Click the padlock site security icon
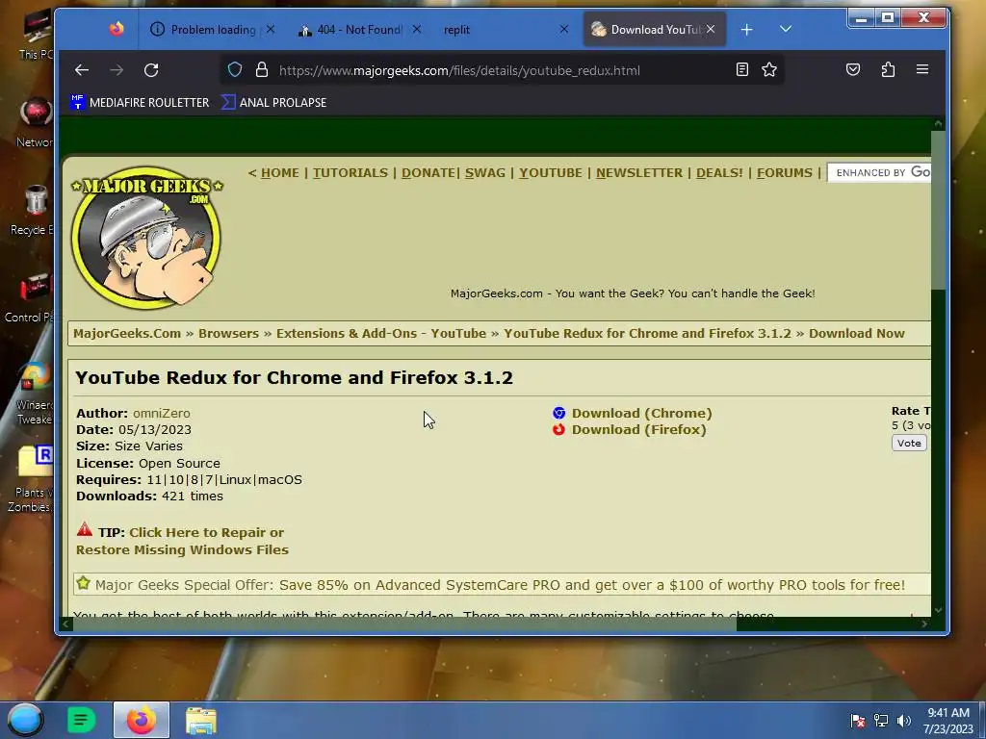 point(262,69)
